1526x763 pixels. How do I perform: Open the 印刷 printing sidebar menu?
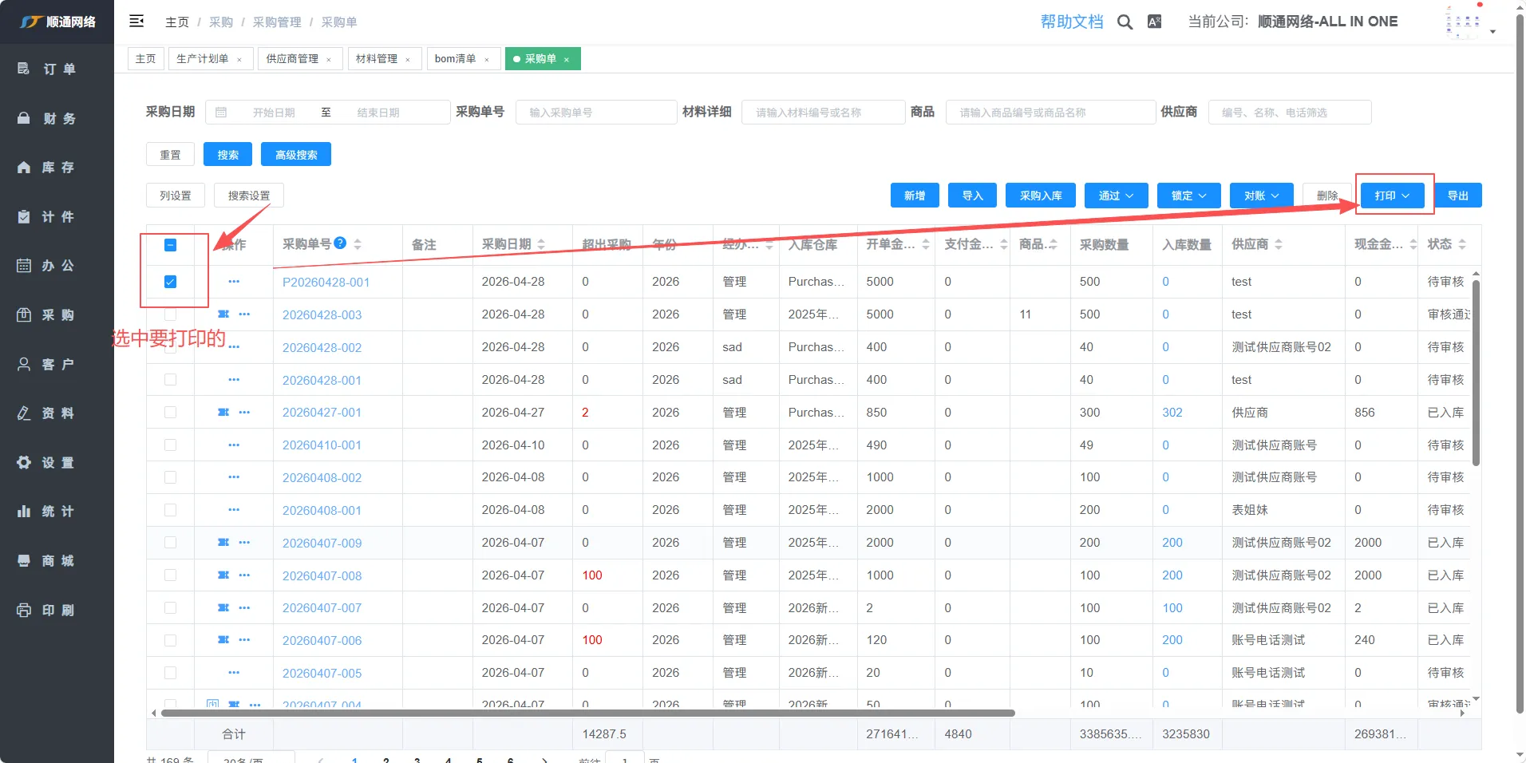[57, 611]
